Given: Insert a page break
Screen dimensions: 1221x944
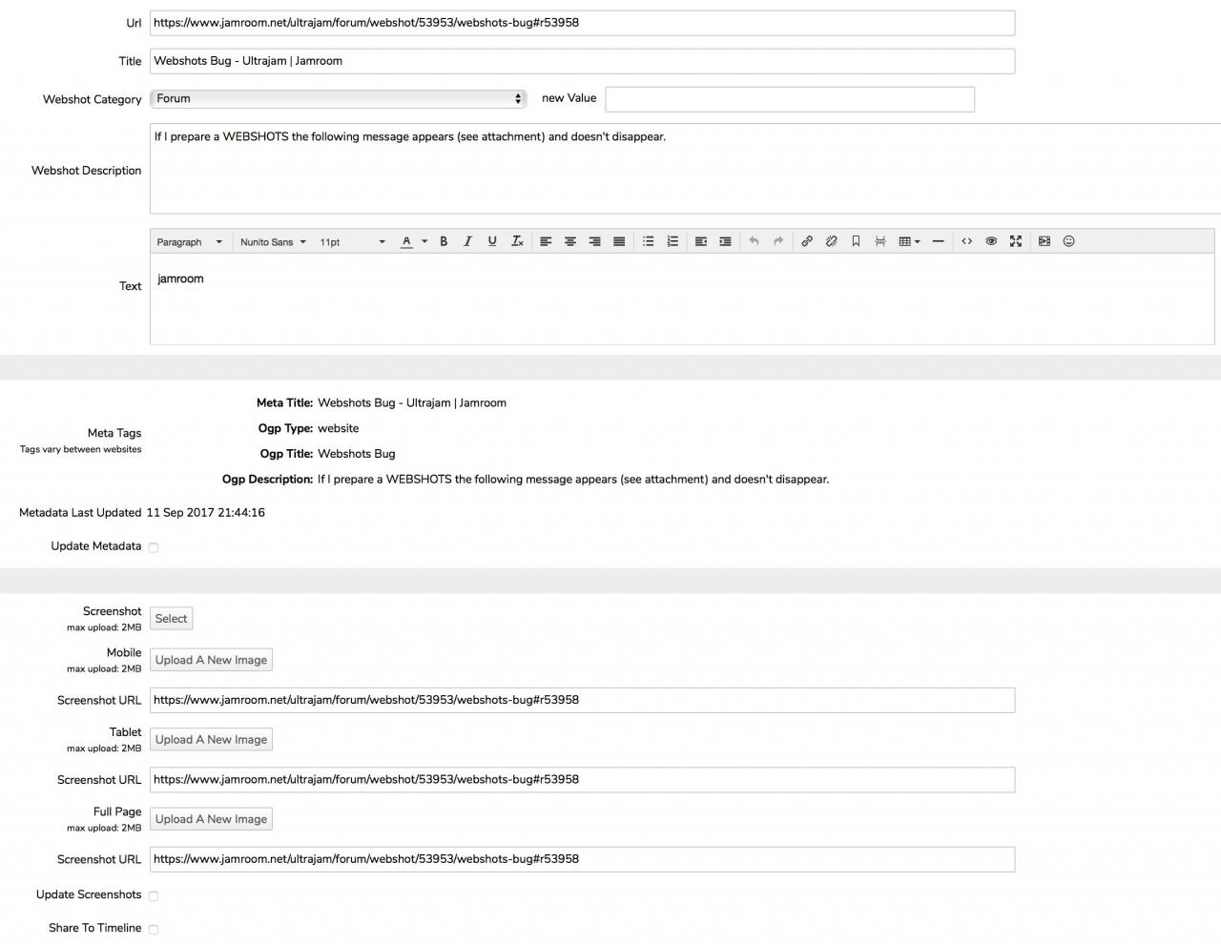Looking at the screenshot, I should [880, 241].
